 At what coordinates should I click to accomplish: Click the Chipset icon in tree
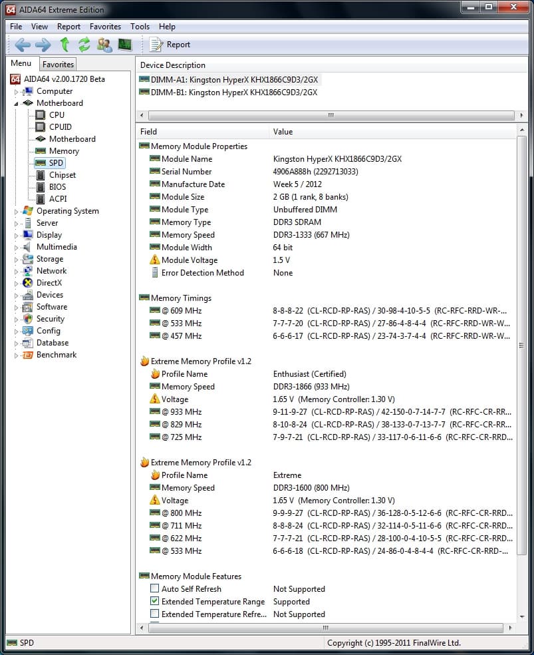point(41,175)
